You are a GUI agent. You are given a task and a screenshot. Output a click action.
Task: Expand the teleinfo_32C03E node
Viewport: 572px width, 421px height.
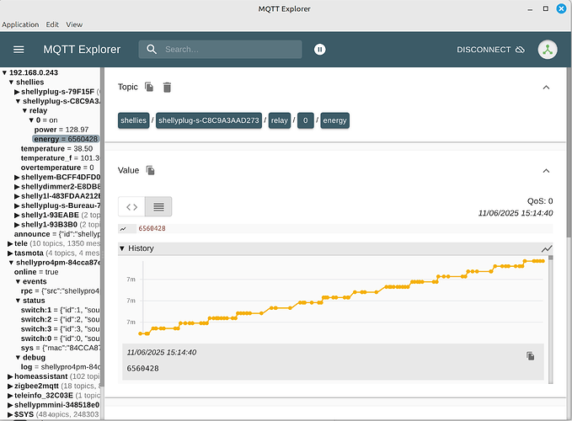click(x=10, y=396)
